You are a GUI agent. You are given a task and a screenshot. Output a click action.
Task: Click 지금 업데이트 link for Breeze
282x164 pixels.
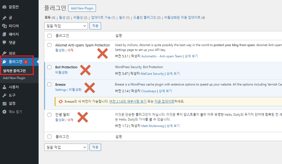click(164, 101)
